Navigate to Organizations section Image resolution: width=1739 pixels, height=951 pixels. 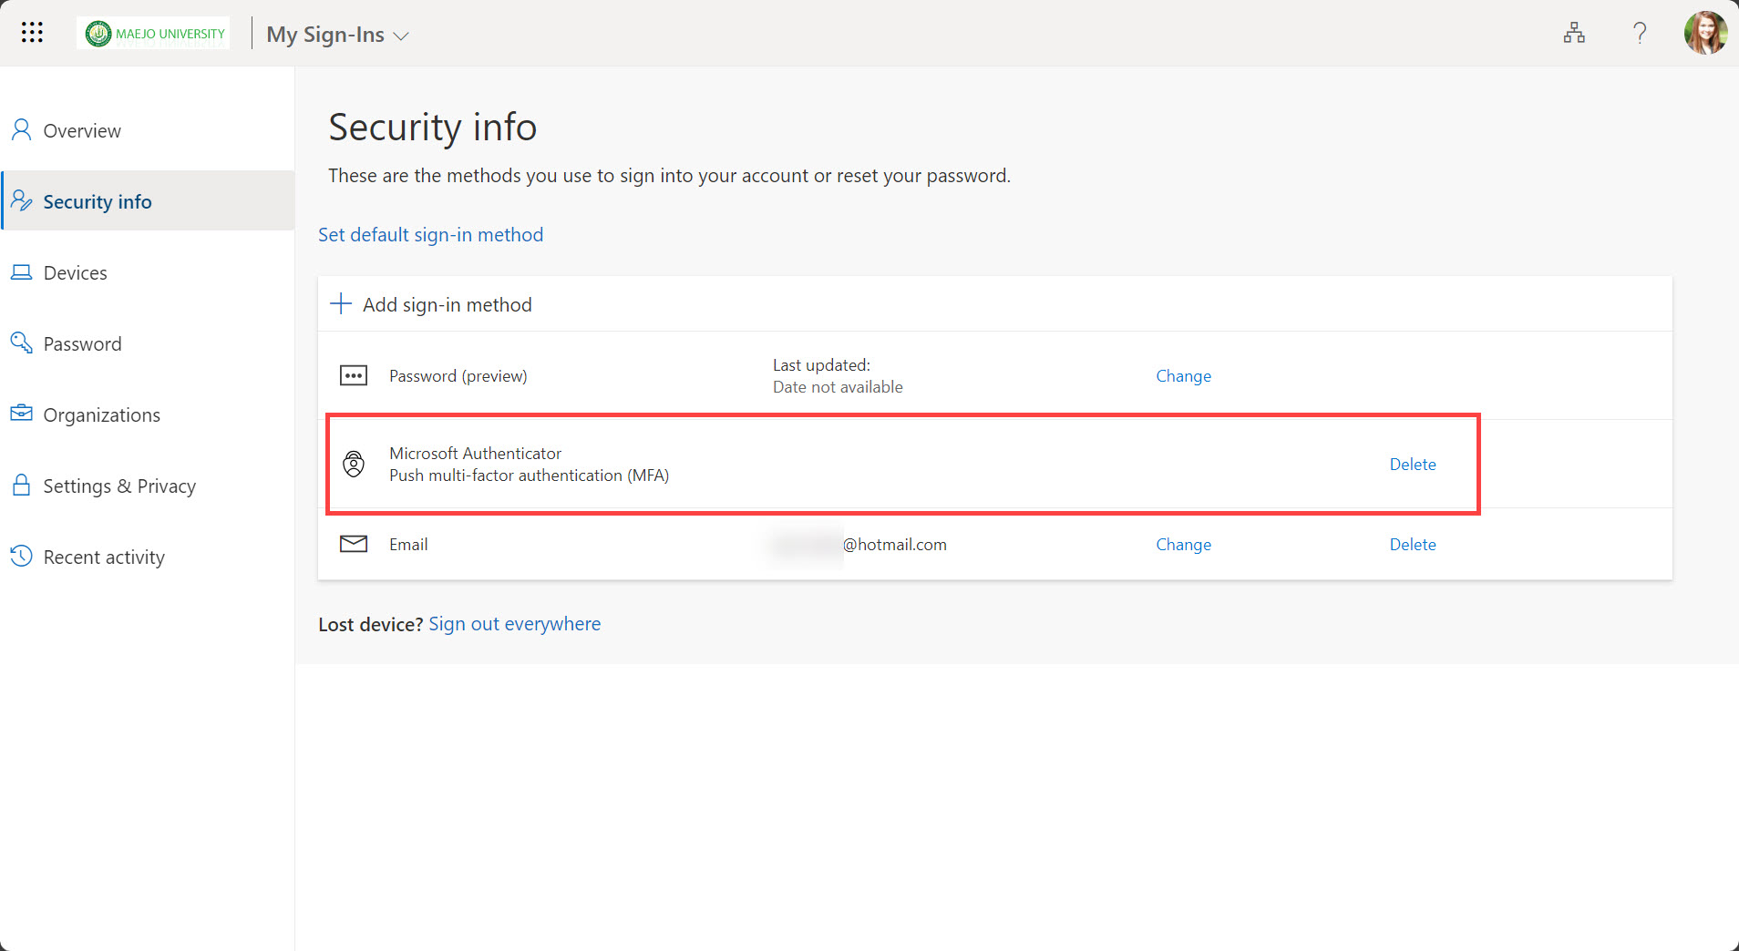(101, 415)
